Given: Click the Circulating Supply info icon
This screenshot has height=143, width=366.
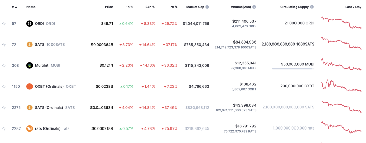Looking at the screenshot, I should click(x=312, y=7).
